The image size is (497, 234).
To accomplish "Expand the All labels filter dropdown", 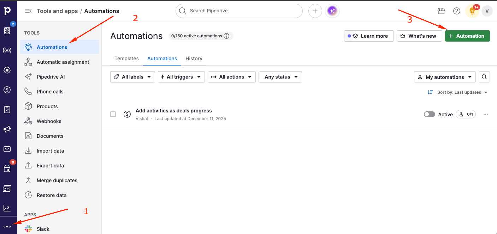I will (132, 77).
